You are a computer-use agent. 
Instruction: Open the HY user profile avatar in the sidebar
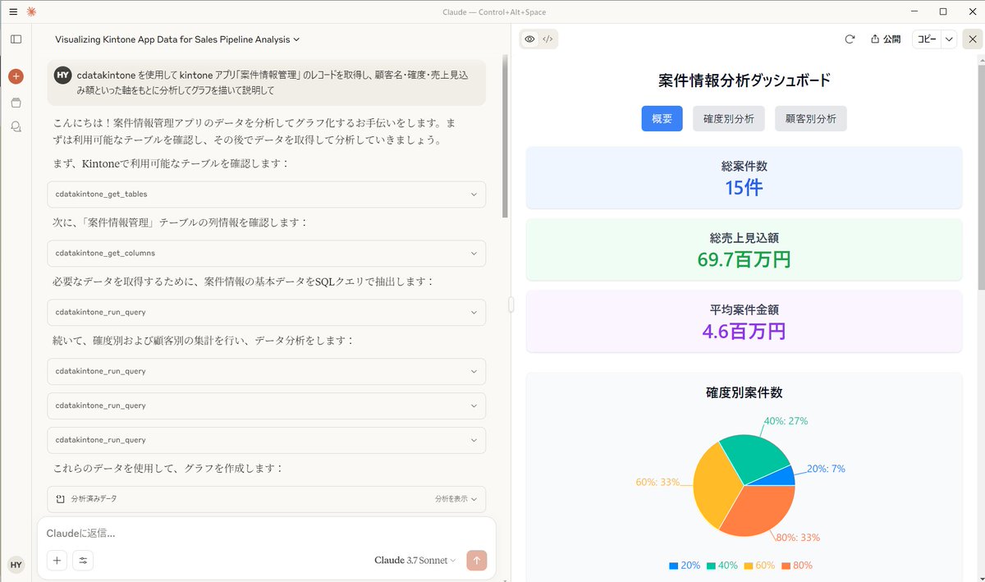click(16, 564)
